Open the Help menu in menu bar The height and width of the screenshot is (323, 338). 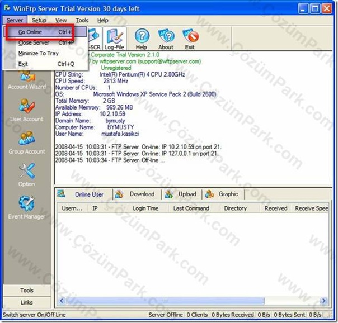click(x=103, y=20)
